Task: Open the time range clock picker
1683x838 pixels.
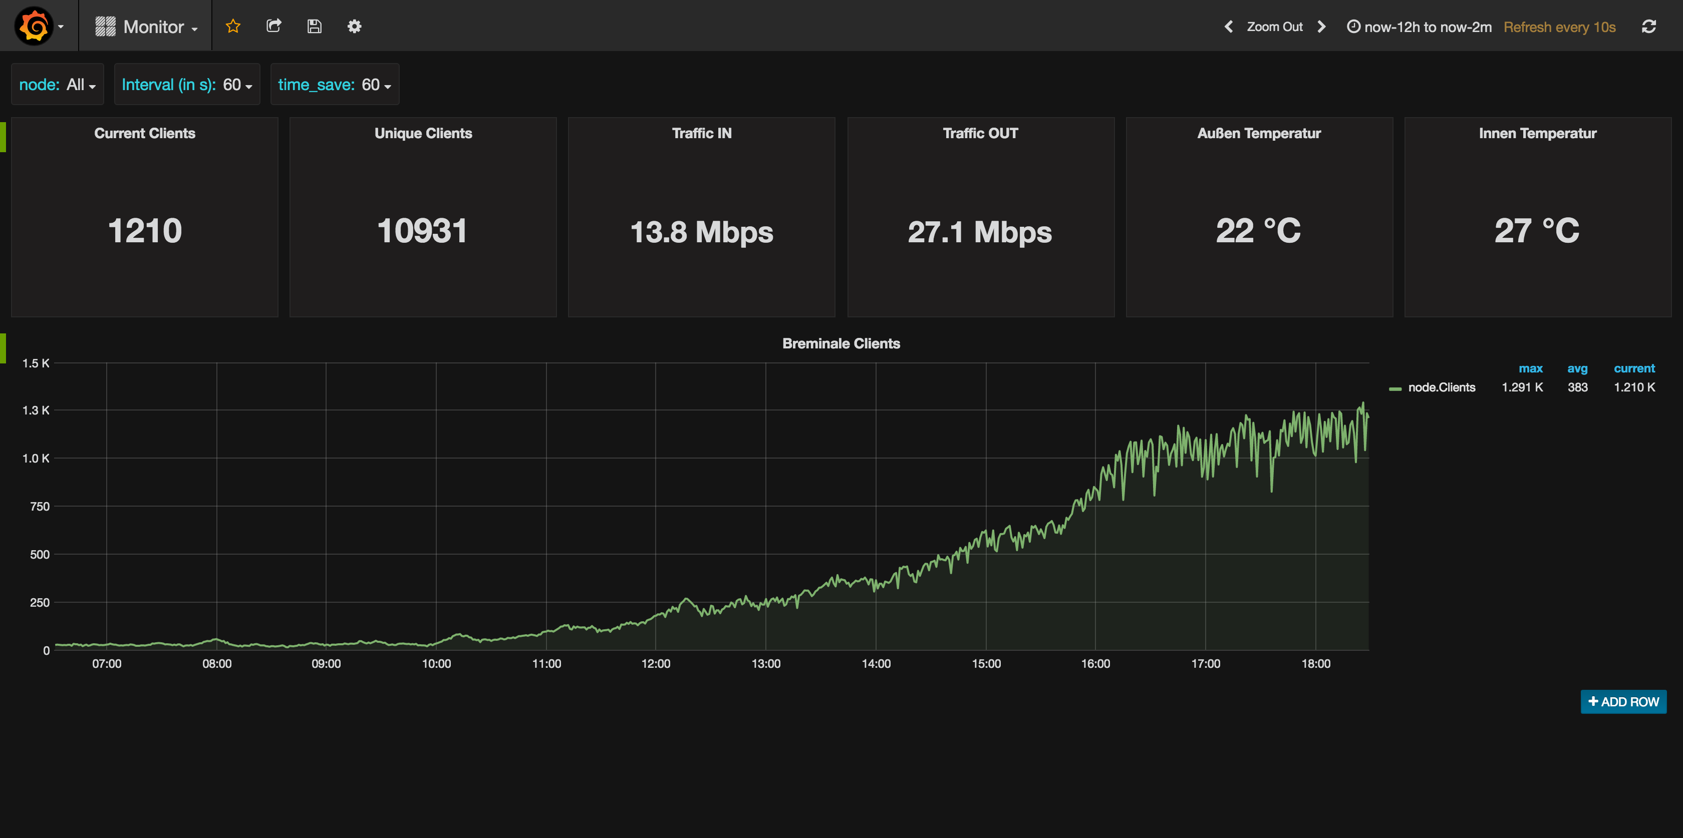Action: [x=1354, y=27]
